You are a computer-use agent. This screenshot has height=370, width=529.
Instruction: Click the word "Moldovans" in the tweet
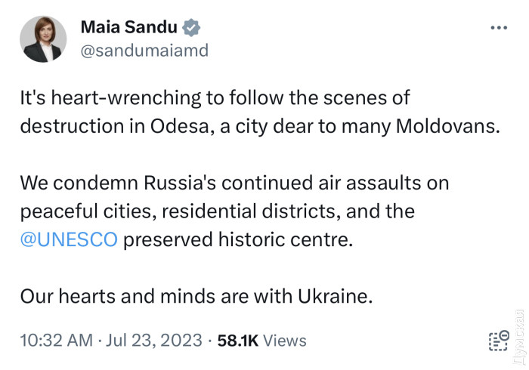click(453, 127)
